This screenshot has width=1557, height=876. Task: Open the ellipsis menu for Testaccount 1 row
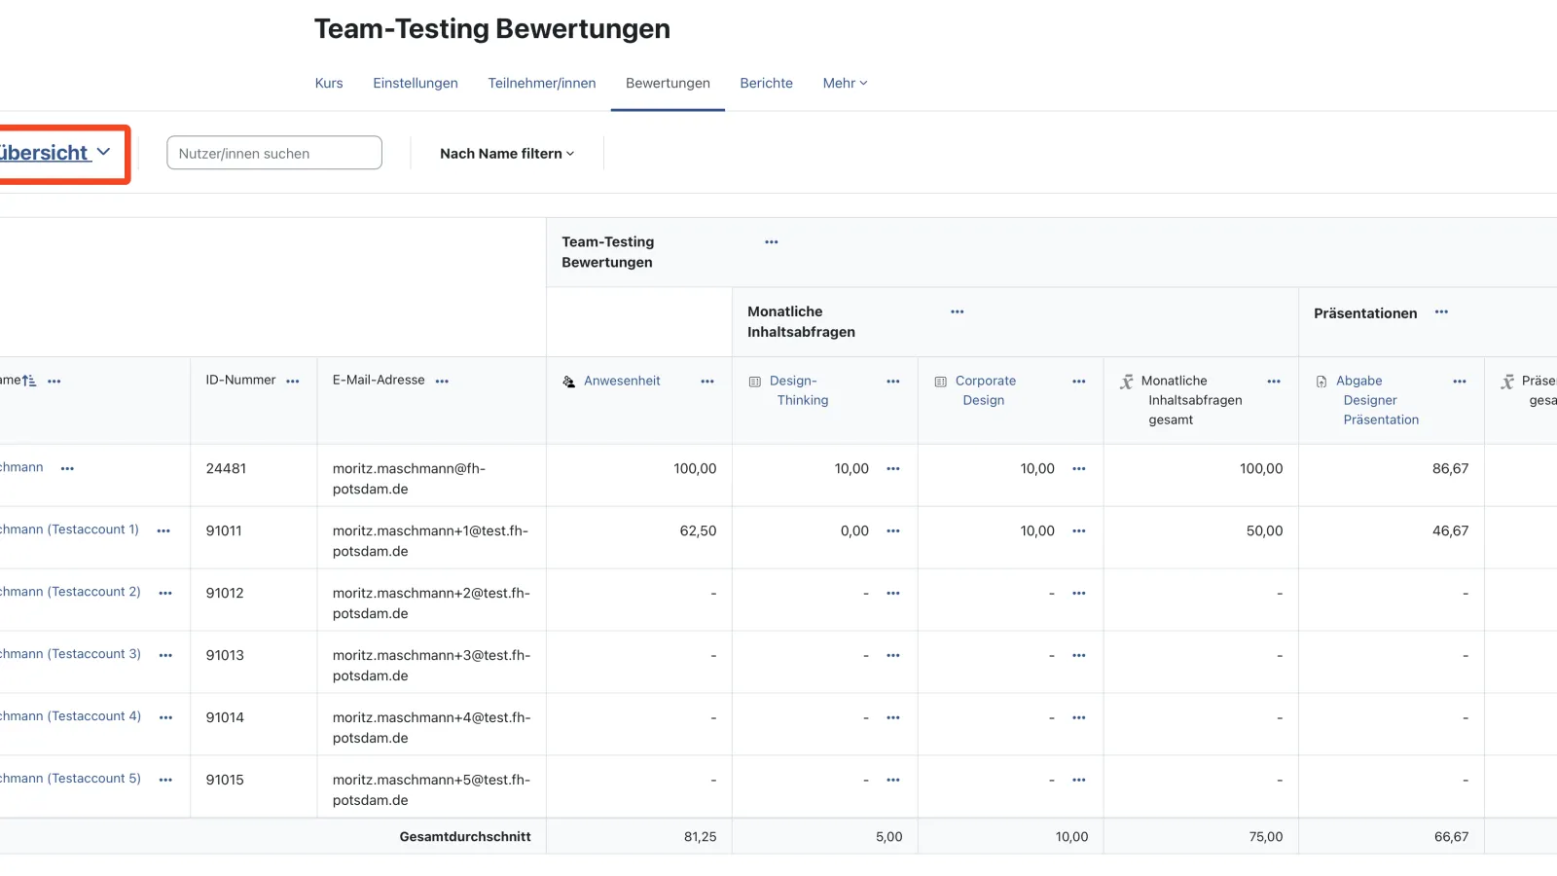click(164, 531)
